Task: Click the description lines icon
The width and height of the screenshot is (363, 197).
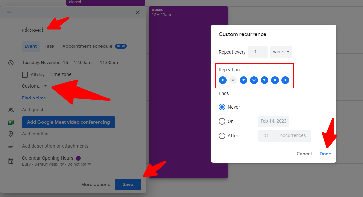Action: pos(11,146)
